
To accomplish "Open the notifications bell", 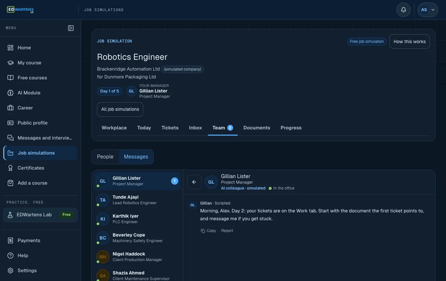I will coord(404,10).
